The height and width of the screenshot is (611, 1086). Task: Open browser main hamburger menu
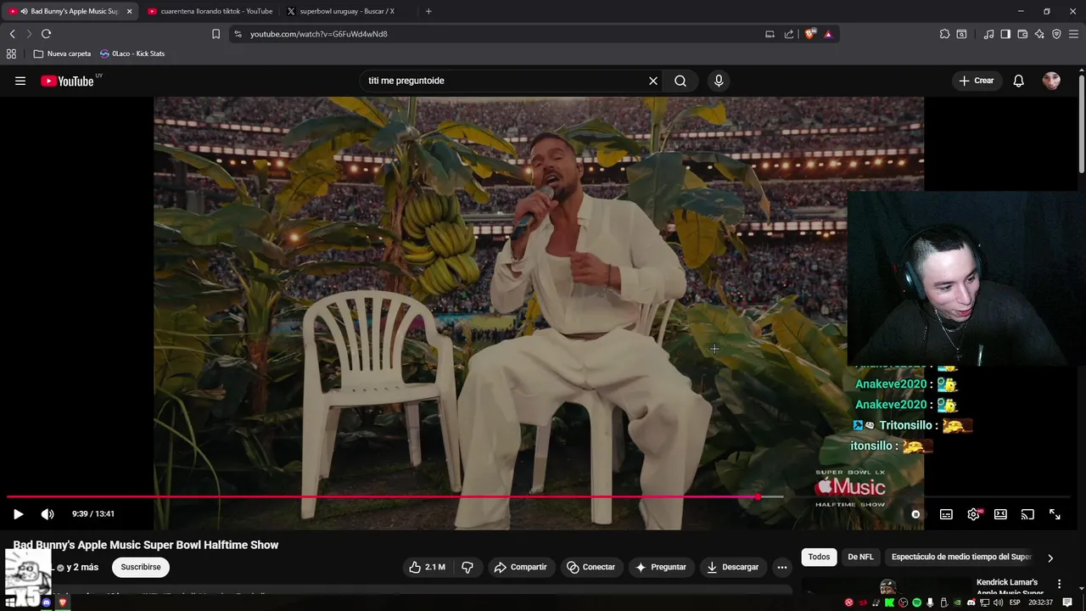(x=1073, y=34)
